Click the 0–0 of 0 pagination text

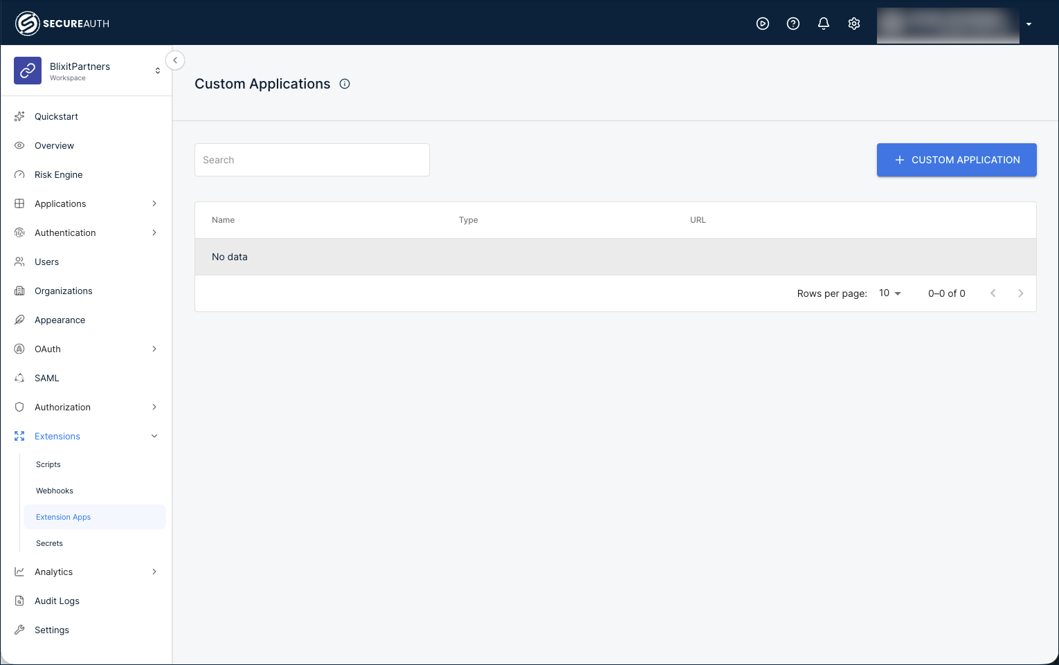pos(947,293)
